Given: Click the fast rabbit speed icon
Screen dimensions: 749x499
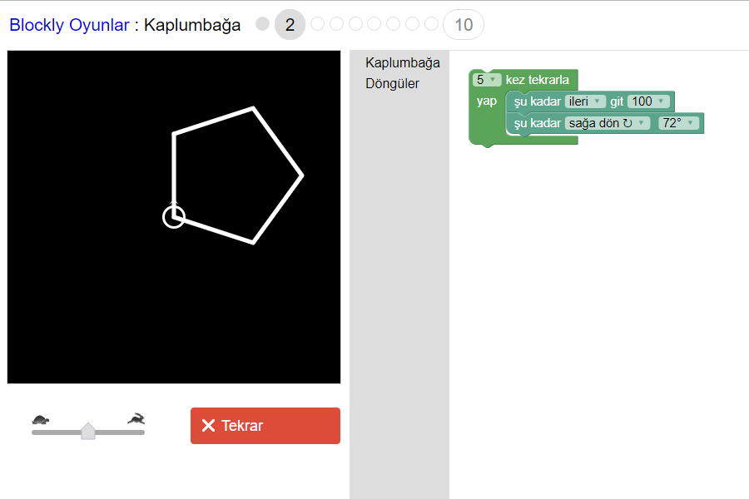Looking at the screenshot, I should pyautogui.click(x=136, y=418).
